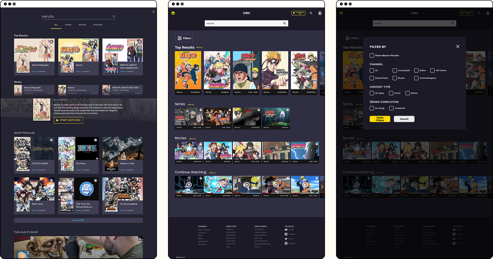Check the HiDive channel checkbox
Image resolution: width=493 pixels, height=259 pixels.
[416, 70]
